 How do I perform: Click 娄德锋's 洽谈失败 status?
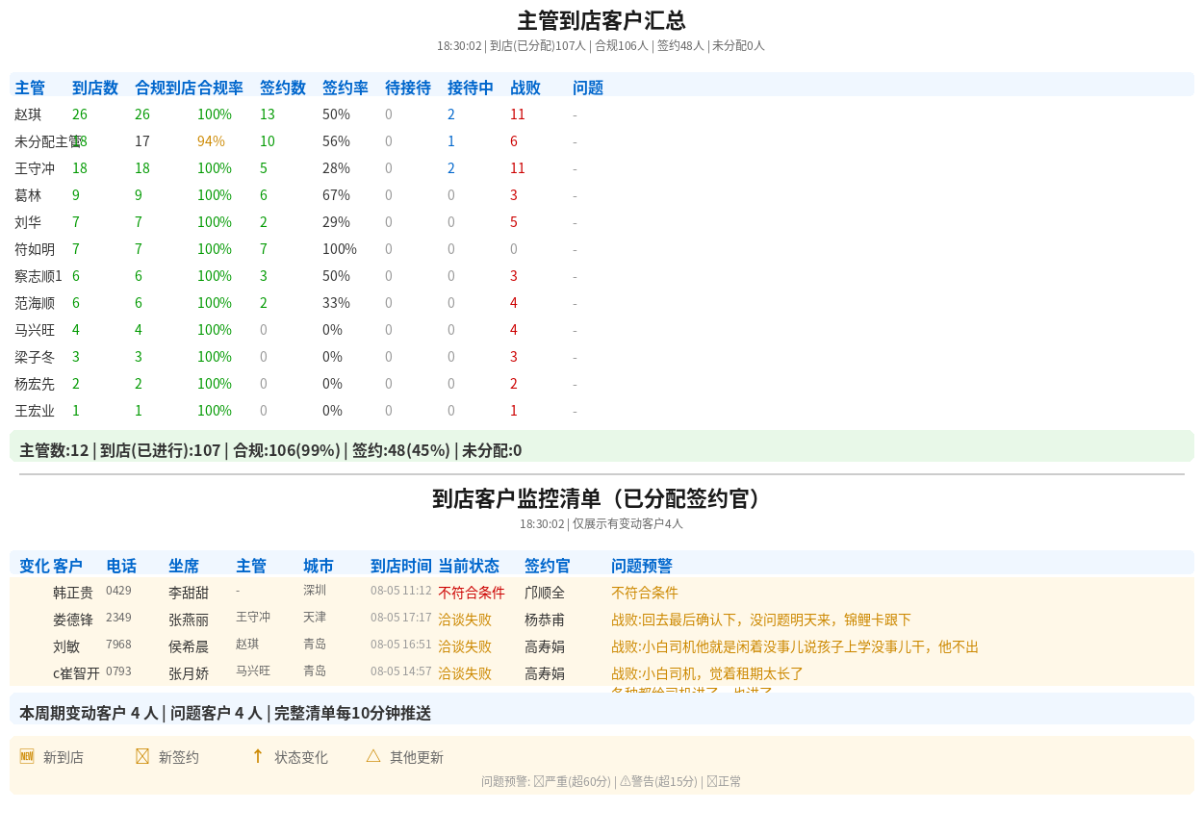465,620
